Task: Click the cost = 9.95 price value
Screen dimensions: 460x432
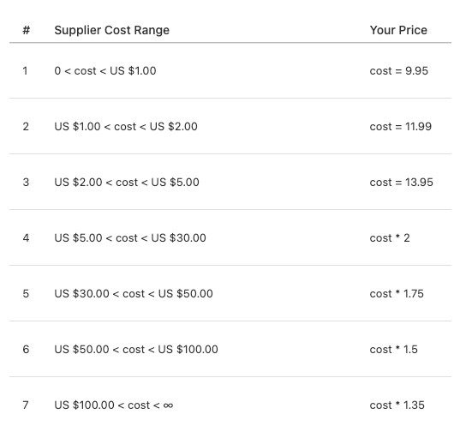Action: (398, 71)
